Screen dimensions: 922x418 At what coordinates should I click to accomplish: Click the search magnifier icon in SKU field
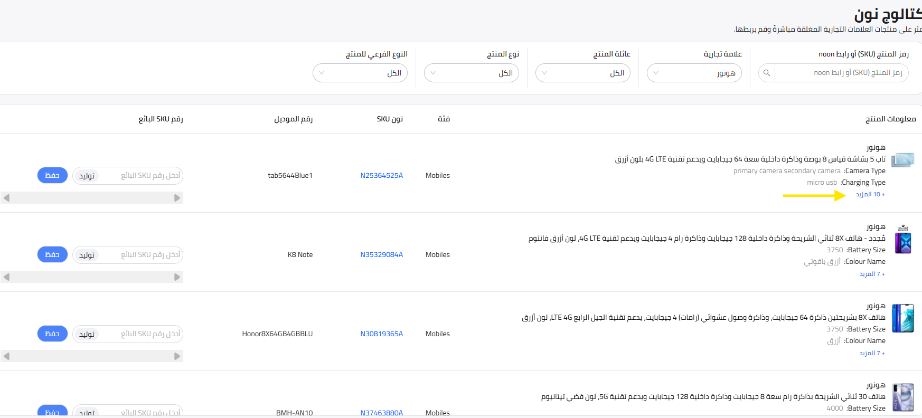pos(767,73)
